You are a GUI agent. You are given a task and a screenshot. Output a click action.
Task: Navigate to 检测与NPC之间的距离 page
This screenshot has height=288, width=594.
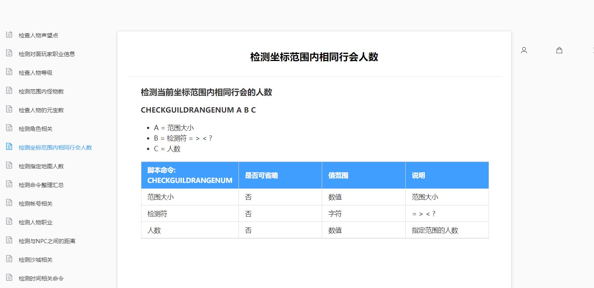point(47,241)
